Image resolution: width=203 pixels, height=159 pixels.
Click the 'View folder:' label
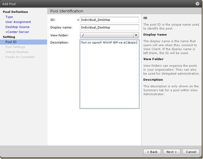click(60, 35)
